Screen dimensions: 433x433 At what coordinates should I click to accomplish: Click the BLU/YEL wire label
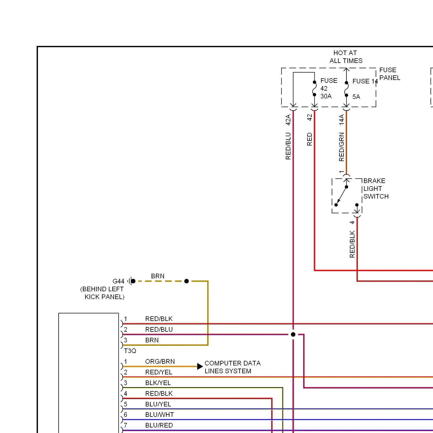(158, 404)
